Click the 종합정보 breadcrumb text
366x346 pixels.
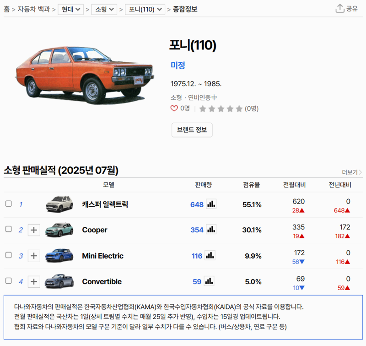pyautogui.click(x=185, y=9)
